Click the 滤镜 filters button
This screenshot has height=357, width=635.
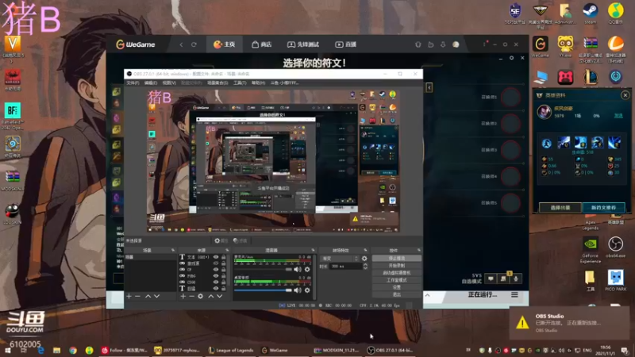pyautogui.click(x=241, y=240)
